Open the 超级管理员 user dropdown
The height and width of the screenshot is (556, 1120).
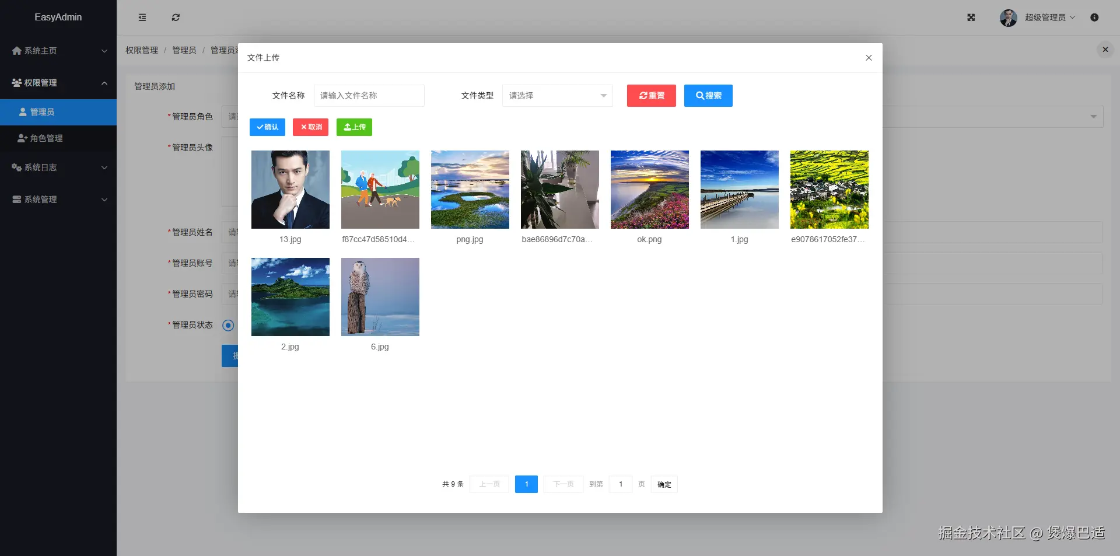point(1050,18)
